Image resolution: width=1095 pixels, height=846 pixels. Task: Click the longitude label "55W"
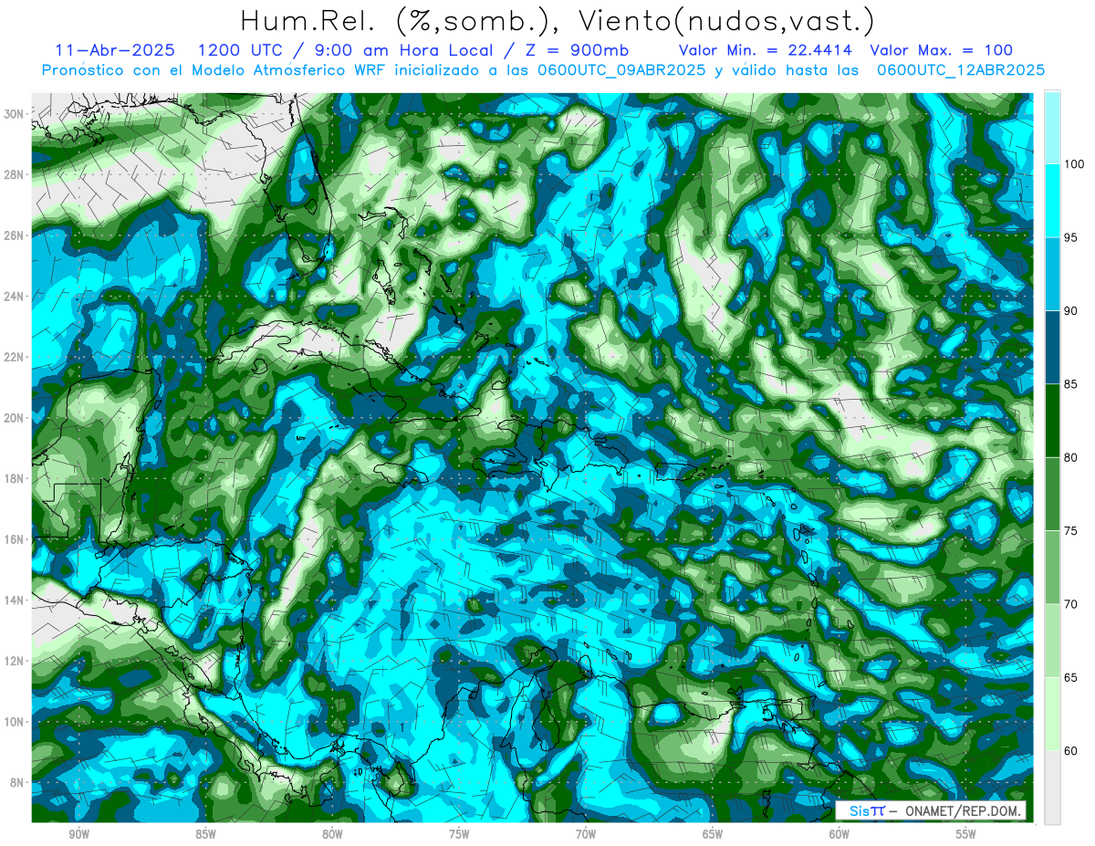point(966,834)
